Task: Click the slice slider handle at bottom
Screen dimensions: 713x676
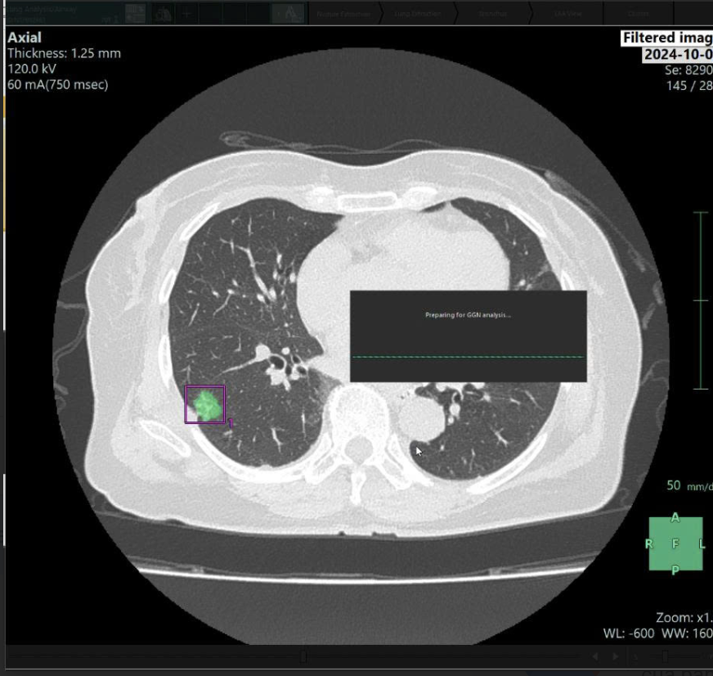Action: click(x=303, y=656)
